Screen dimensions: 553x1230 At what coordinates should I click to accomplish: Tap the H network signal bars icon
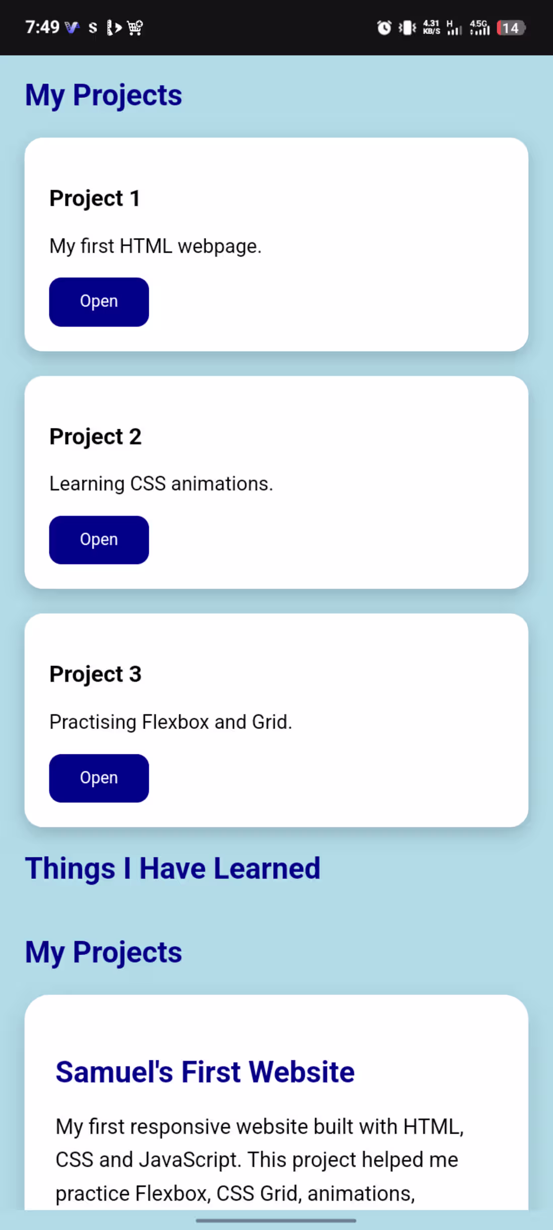454,28
